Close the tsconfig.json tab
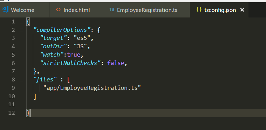This screenshot has width=266, height=130. coord(242,10)
